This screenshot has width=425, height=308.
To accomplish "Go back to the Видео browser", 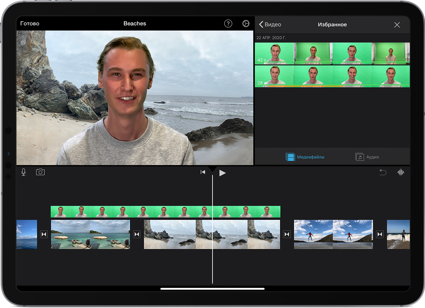I will [269, 24].
